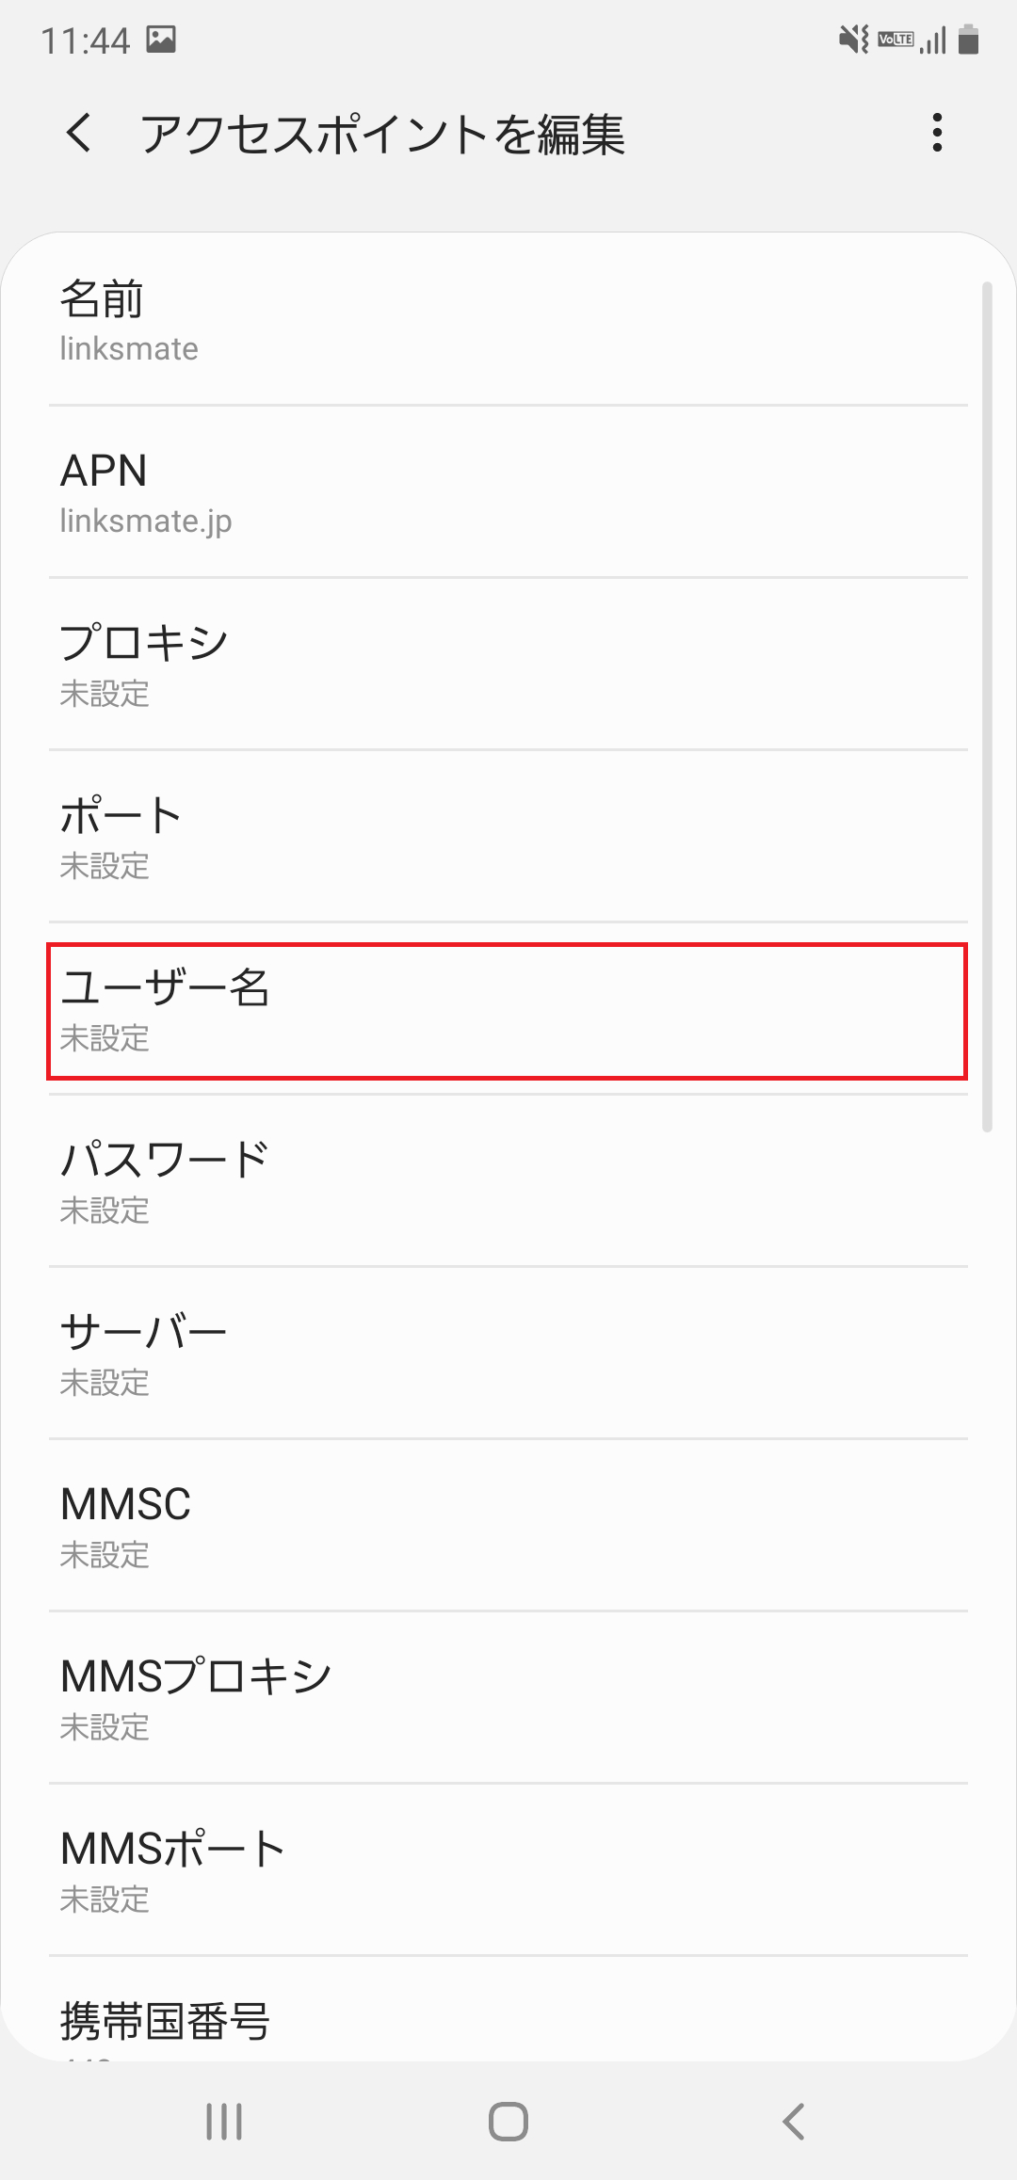Screen dimensions: 1017x2180
Task: Open the ポート setting
Action: pos(508,837)
